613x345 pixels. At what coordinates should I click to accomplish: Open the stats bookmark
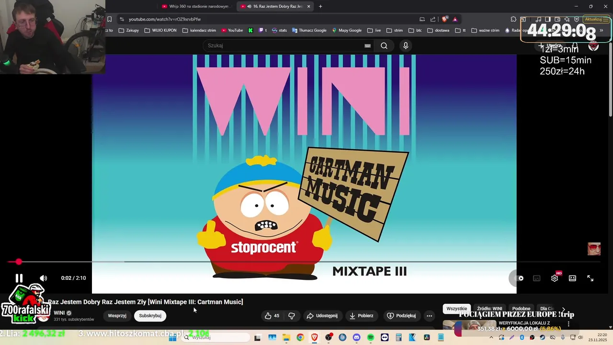pyautogui.click(x=279, y=30)
